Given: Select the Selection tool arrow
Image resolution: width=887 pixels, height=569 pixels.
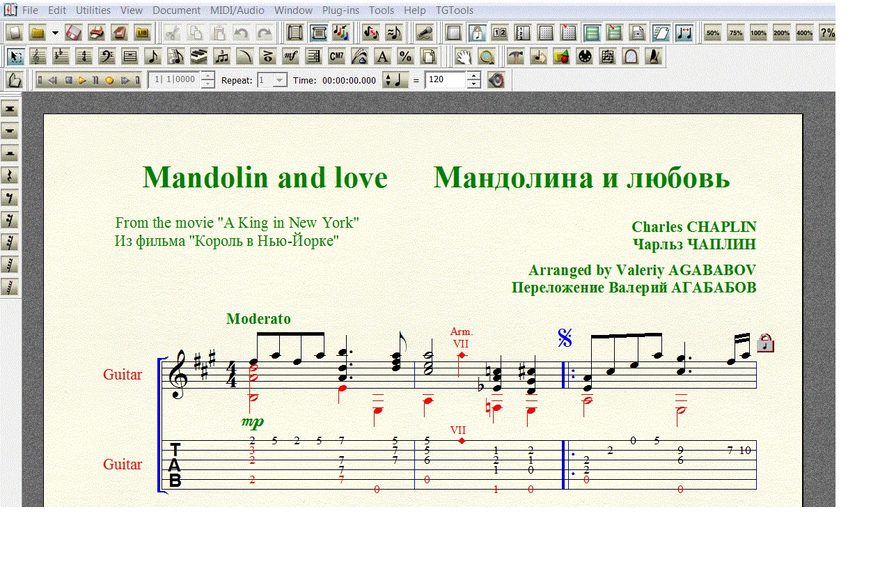Looking at the screenshot, I should (x=16, y=56).
